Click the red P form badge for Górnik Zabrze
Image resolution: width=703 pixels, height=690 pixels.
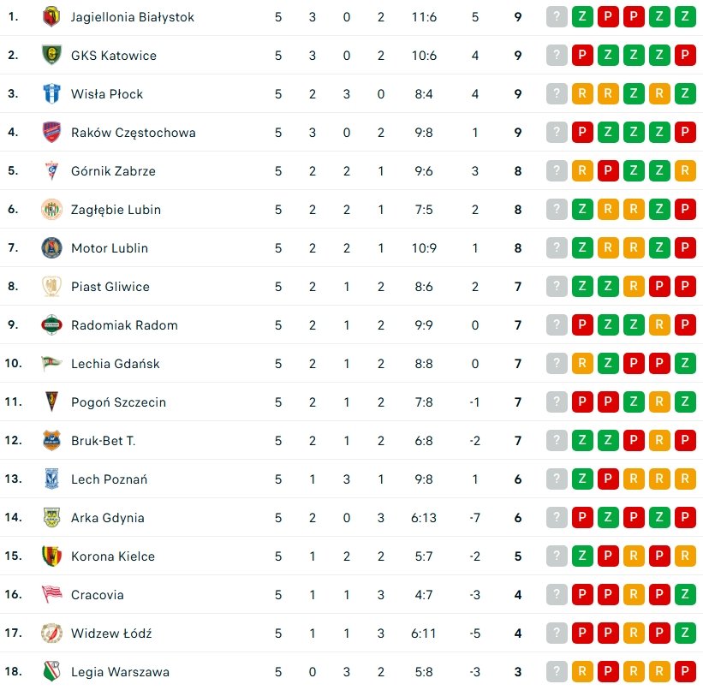click(608, 171)
